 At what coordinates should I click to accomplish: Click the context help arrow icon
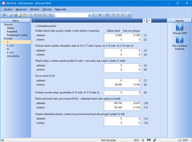(129, 15)
